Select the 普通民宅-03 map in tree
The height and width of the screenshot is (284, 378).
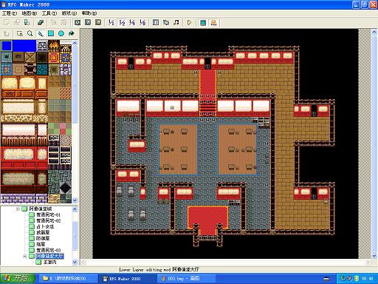point(48,250)
